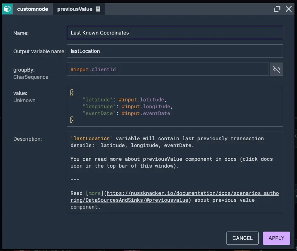Click the opening brace in value editor

click(x=72, y=93)
